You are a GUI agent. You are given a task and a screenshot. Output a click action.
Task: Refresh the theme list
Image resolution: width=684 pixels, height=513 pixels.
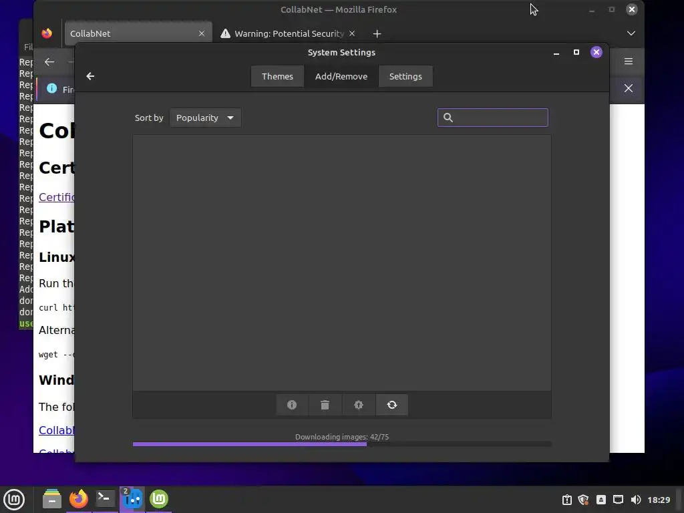click(x=391, y=405)
